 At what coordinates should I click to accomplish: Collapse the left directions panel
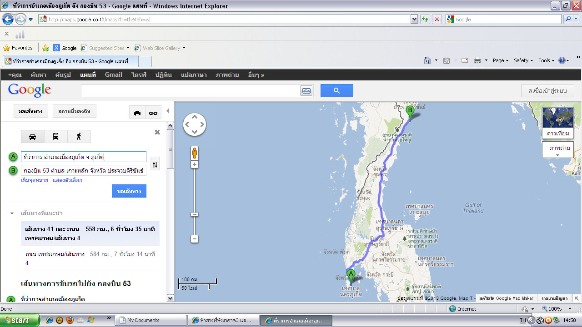tap(168, 111)
